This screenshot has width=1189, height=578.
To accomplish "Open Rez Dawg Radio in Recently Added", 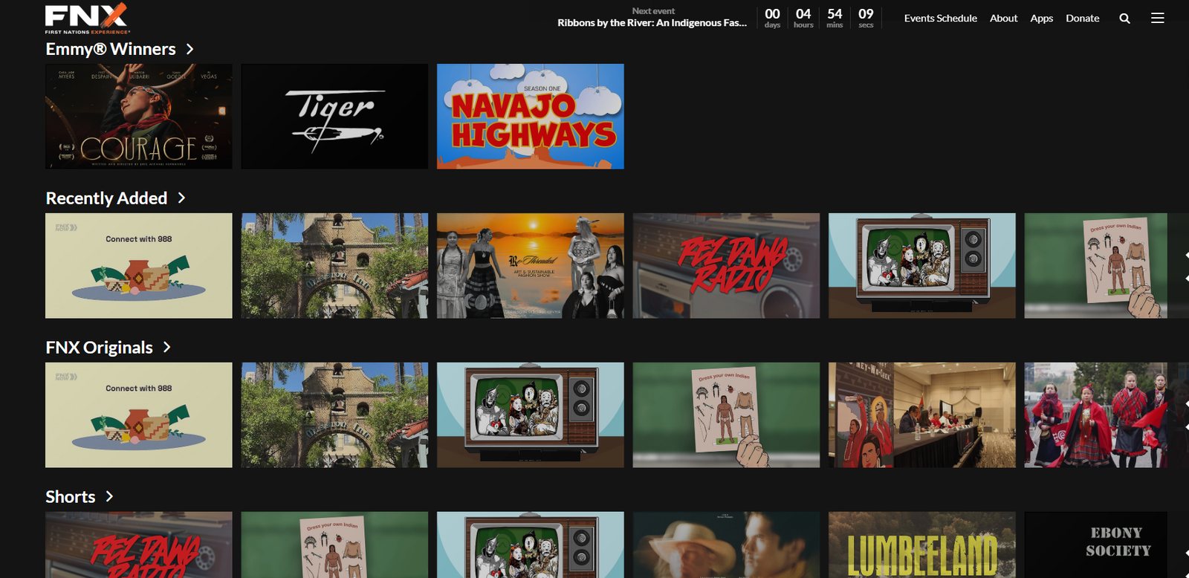I will click(x=726, y=266).
